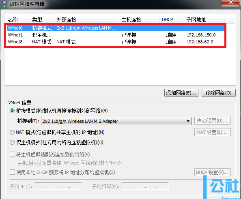
Task: Click the Virtual Network Editor title bar icon
Action: point(4,4)
